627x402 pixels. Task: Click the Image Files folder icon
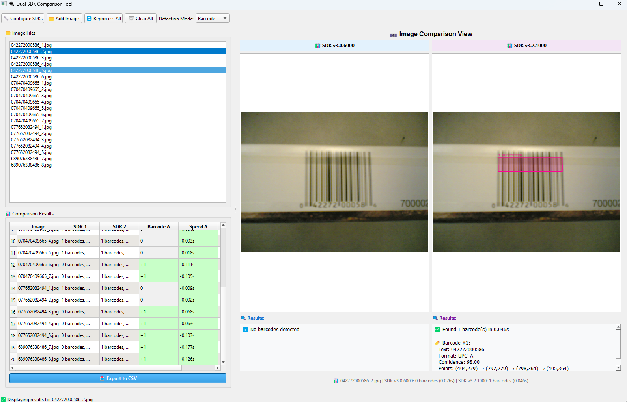pyautogui.click(x=8, y=33)
